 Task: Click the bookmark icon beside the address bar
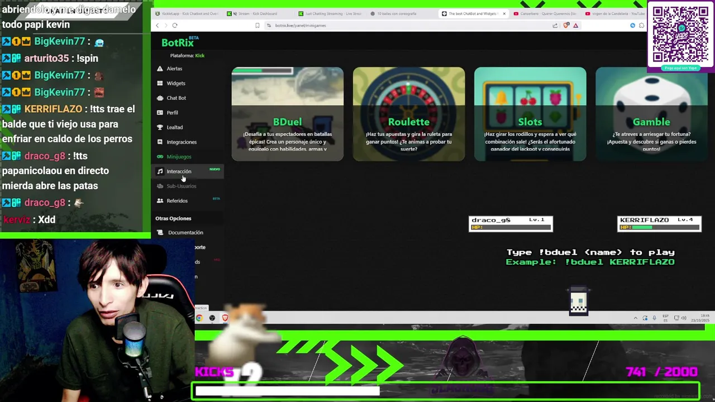coord(257,25)
